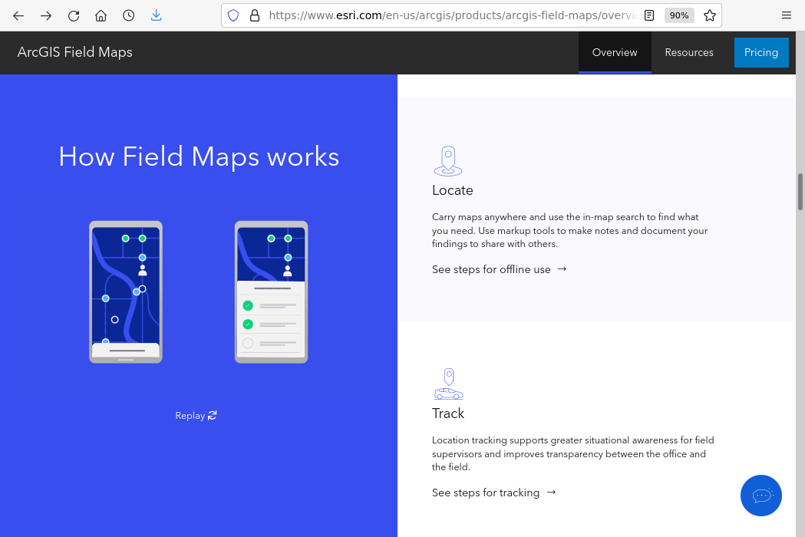Bookmark this page with the star icon

(710, 15)
